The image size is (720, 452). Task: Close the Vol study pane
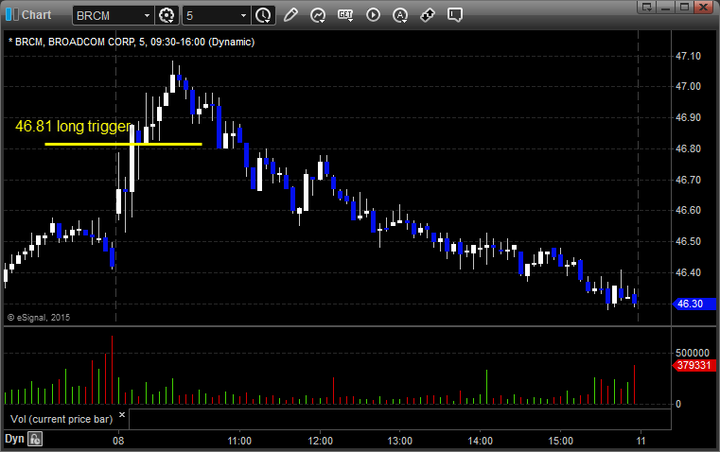121,414
